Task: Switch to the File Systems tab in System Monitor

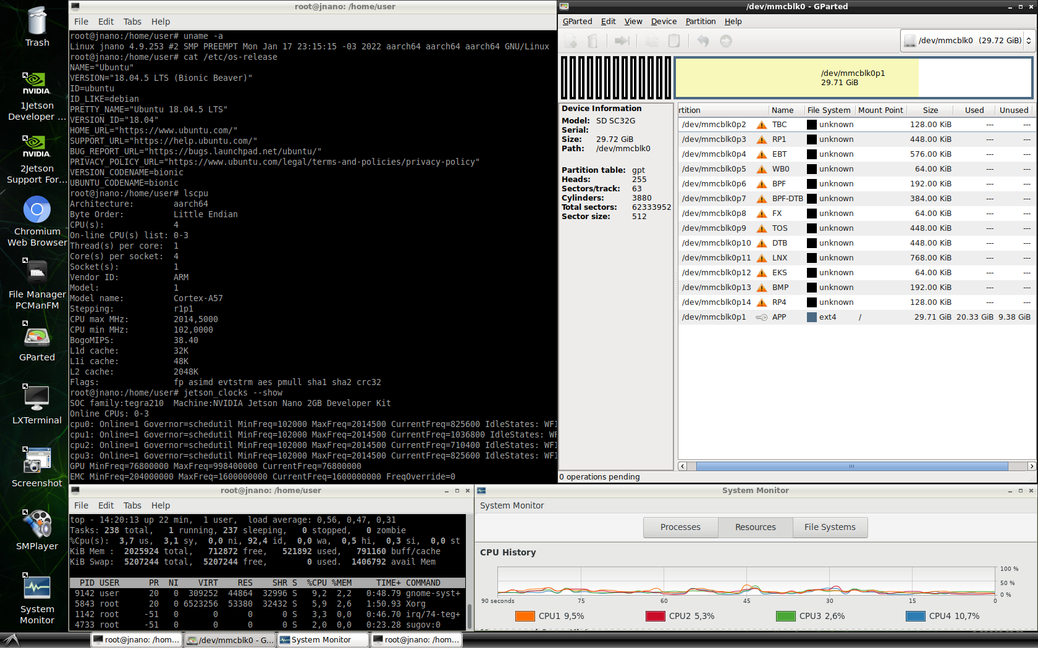Action: 830,527
